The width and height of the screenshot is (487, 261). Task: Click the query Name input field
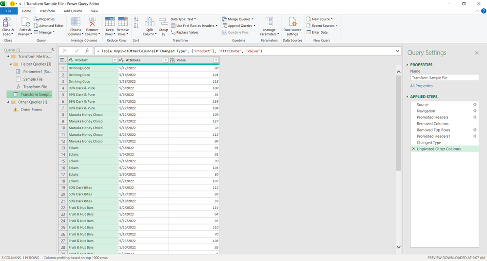(444, 77)
